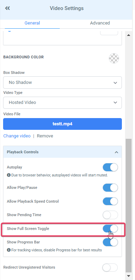The height and width of the screenshot is (280, 135).
Task: Open the Background Color transparent swatch
Action: coord(114,58)
